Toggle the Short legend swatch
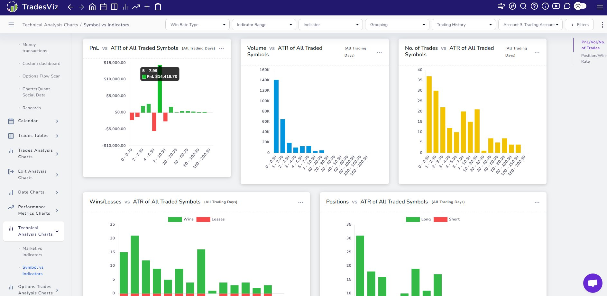Image resolution: width=607 pixels, height=296 pixels. [440, 220]
